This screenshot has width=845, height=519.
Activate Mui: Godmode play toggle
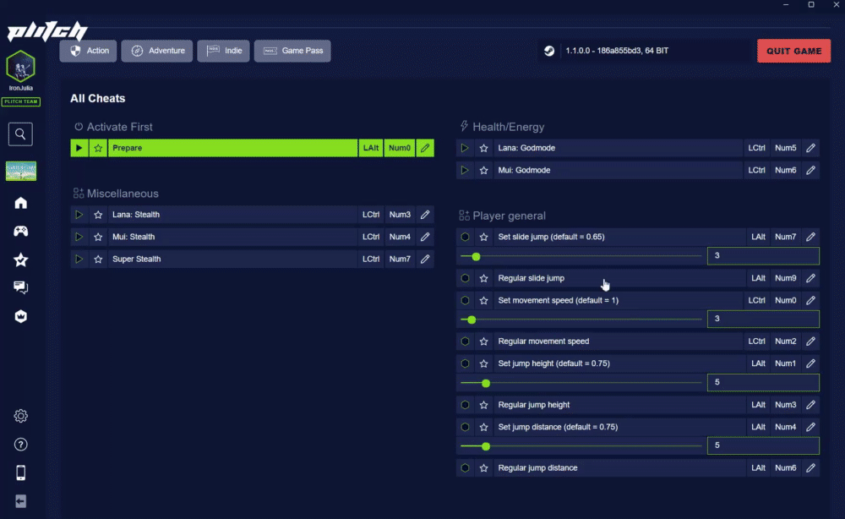click(x=465, y=170)
